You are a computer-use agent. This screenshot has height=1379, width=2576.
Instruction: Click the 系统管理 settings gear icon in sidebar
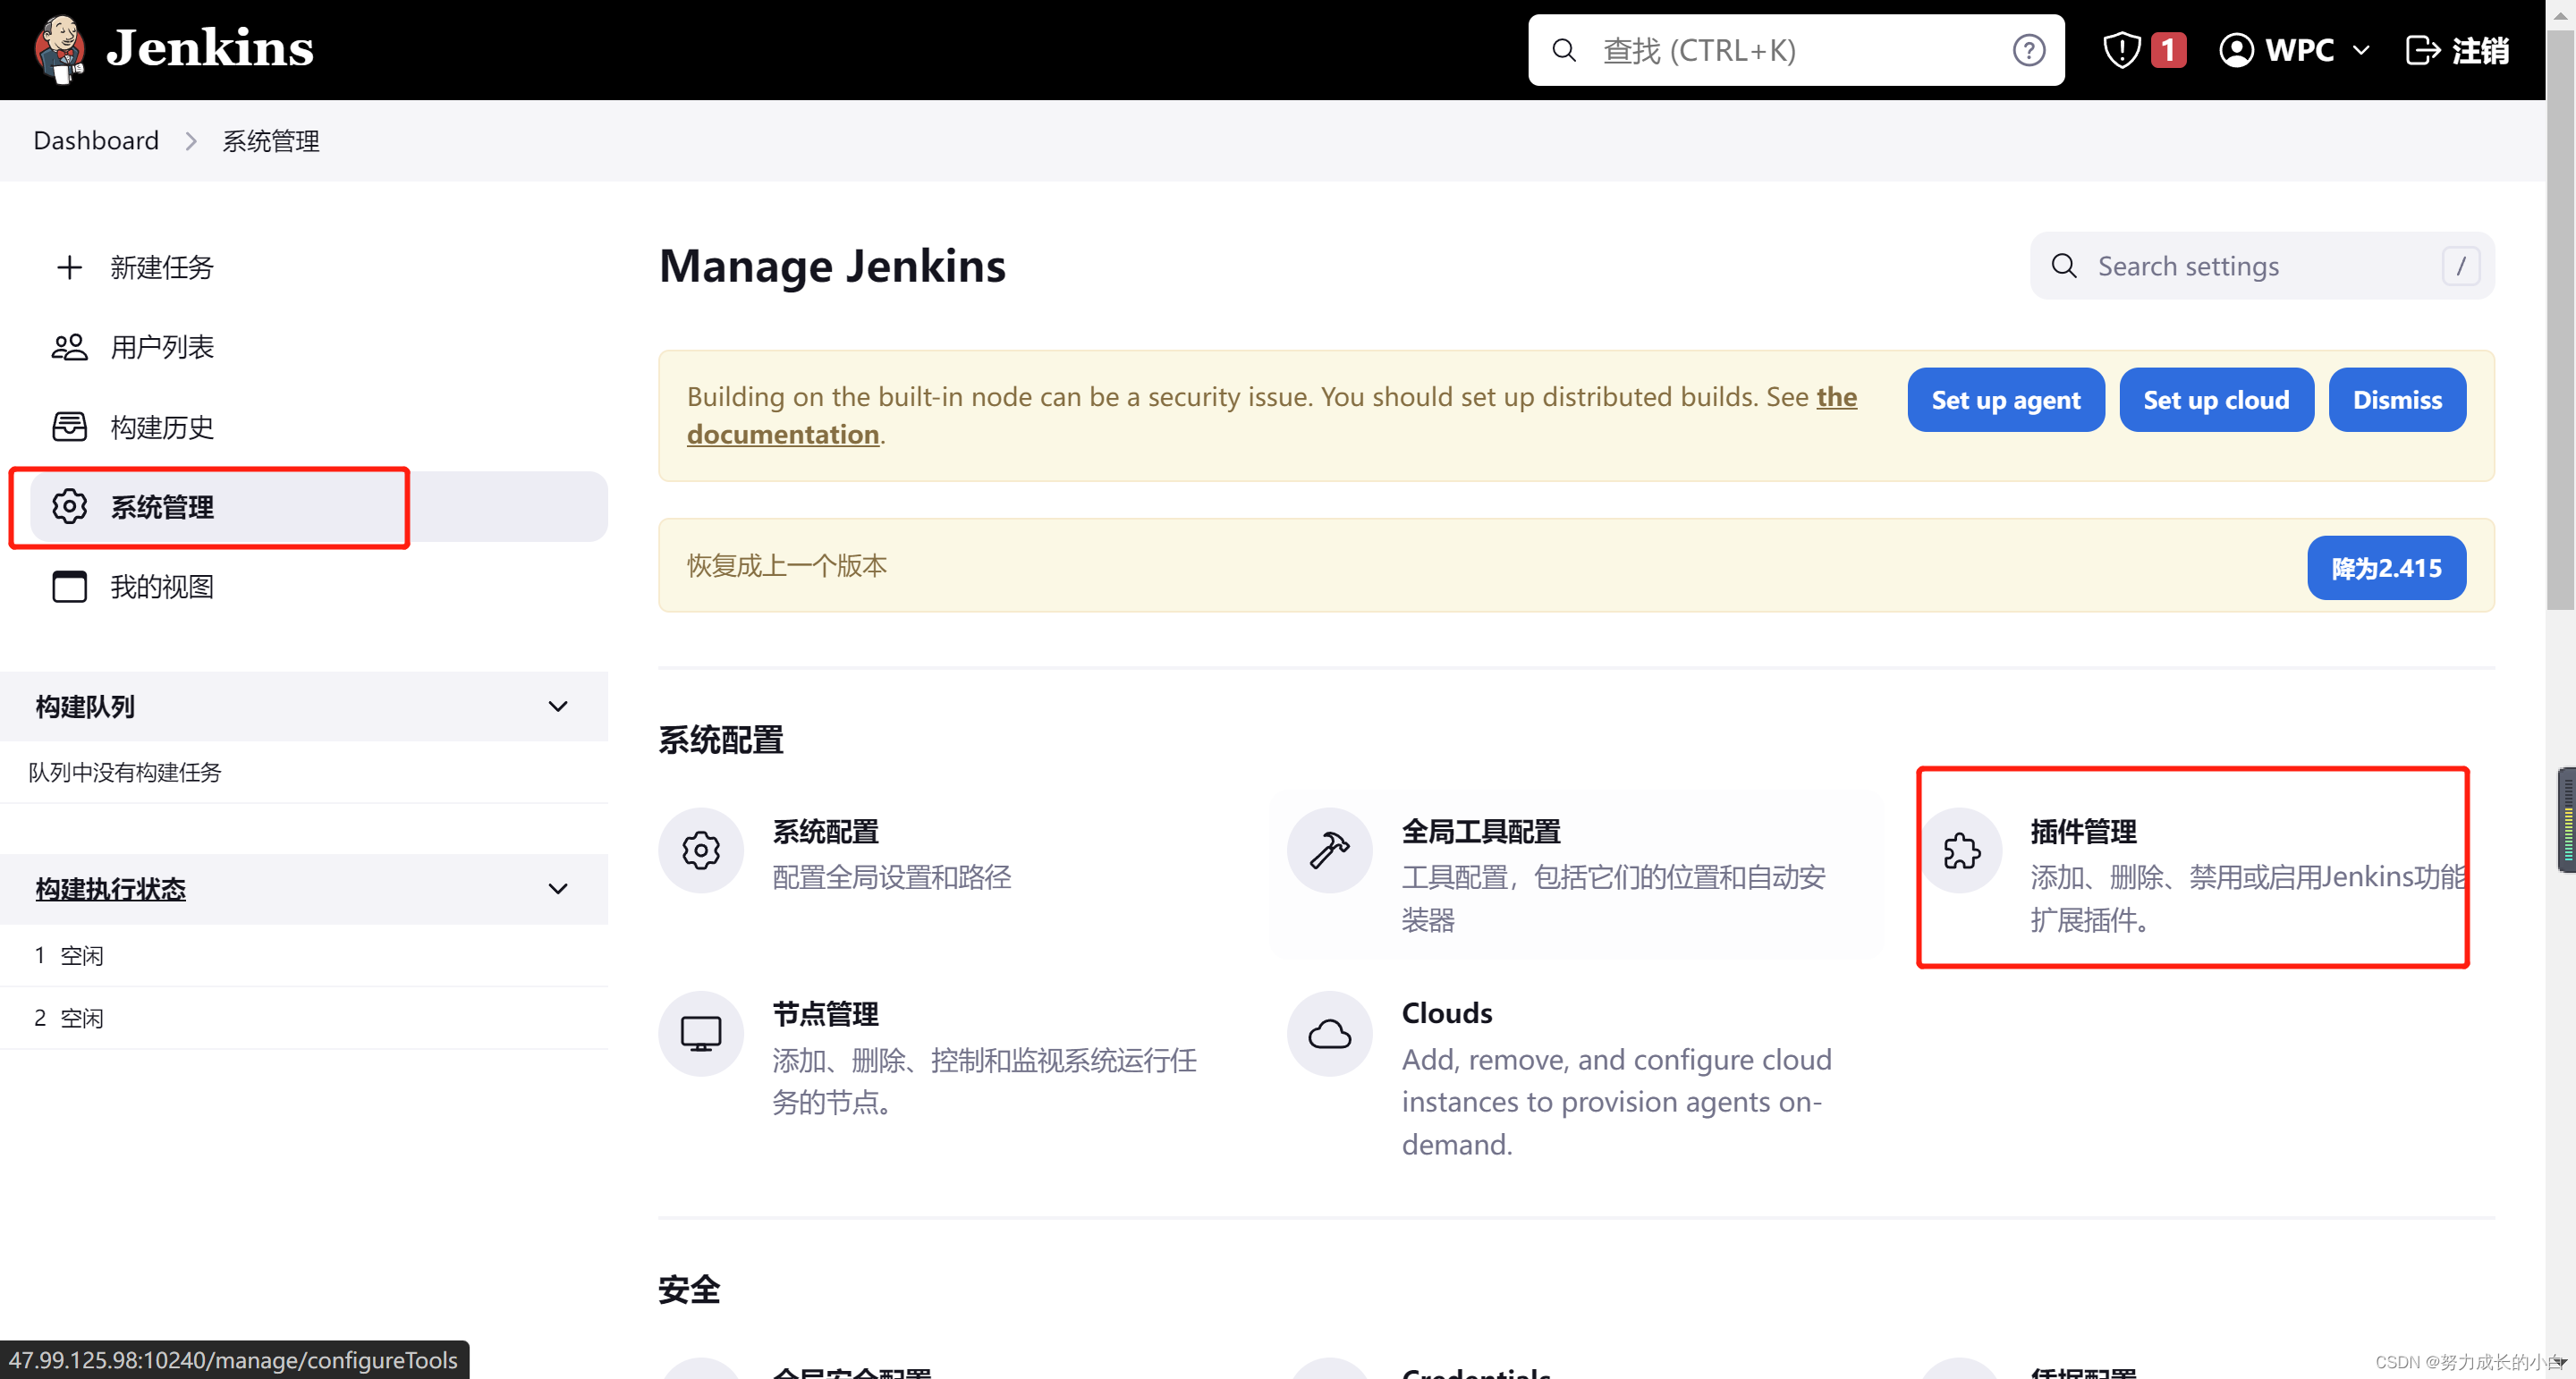[x=68, y=505]
